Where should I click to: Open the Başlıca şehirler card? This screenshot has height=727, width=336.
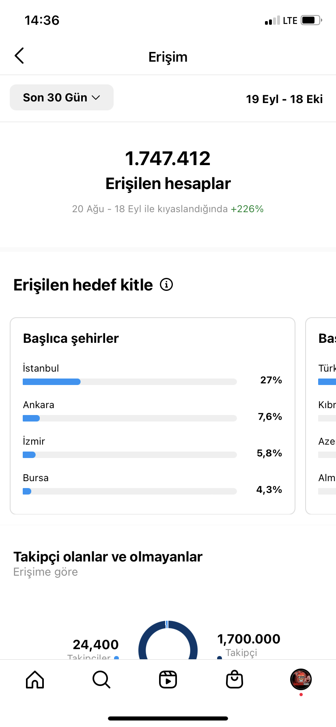tap(153, 416)
